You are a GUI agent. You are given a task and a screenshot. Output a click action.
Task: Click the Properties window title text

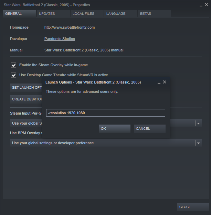(x=47, y=5)
